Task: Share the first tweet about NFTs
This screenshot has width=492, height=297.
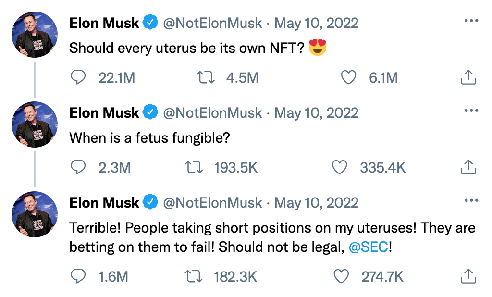Action: [x=468, y=77]
